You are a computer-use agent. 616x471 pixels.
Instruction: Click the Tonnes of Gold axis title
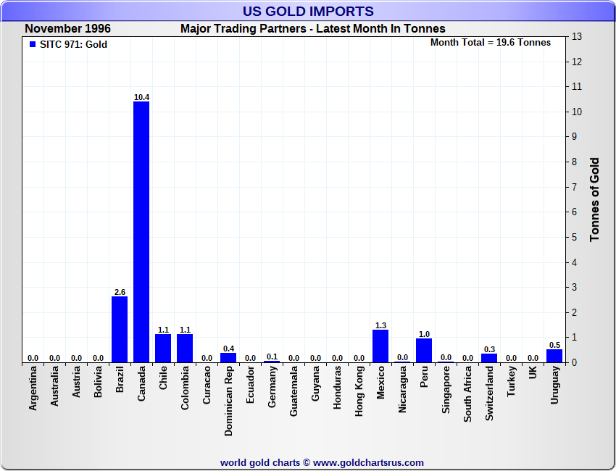(x=594, y=199)
